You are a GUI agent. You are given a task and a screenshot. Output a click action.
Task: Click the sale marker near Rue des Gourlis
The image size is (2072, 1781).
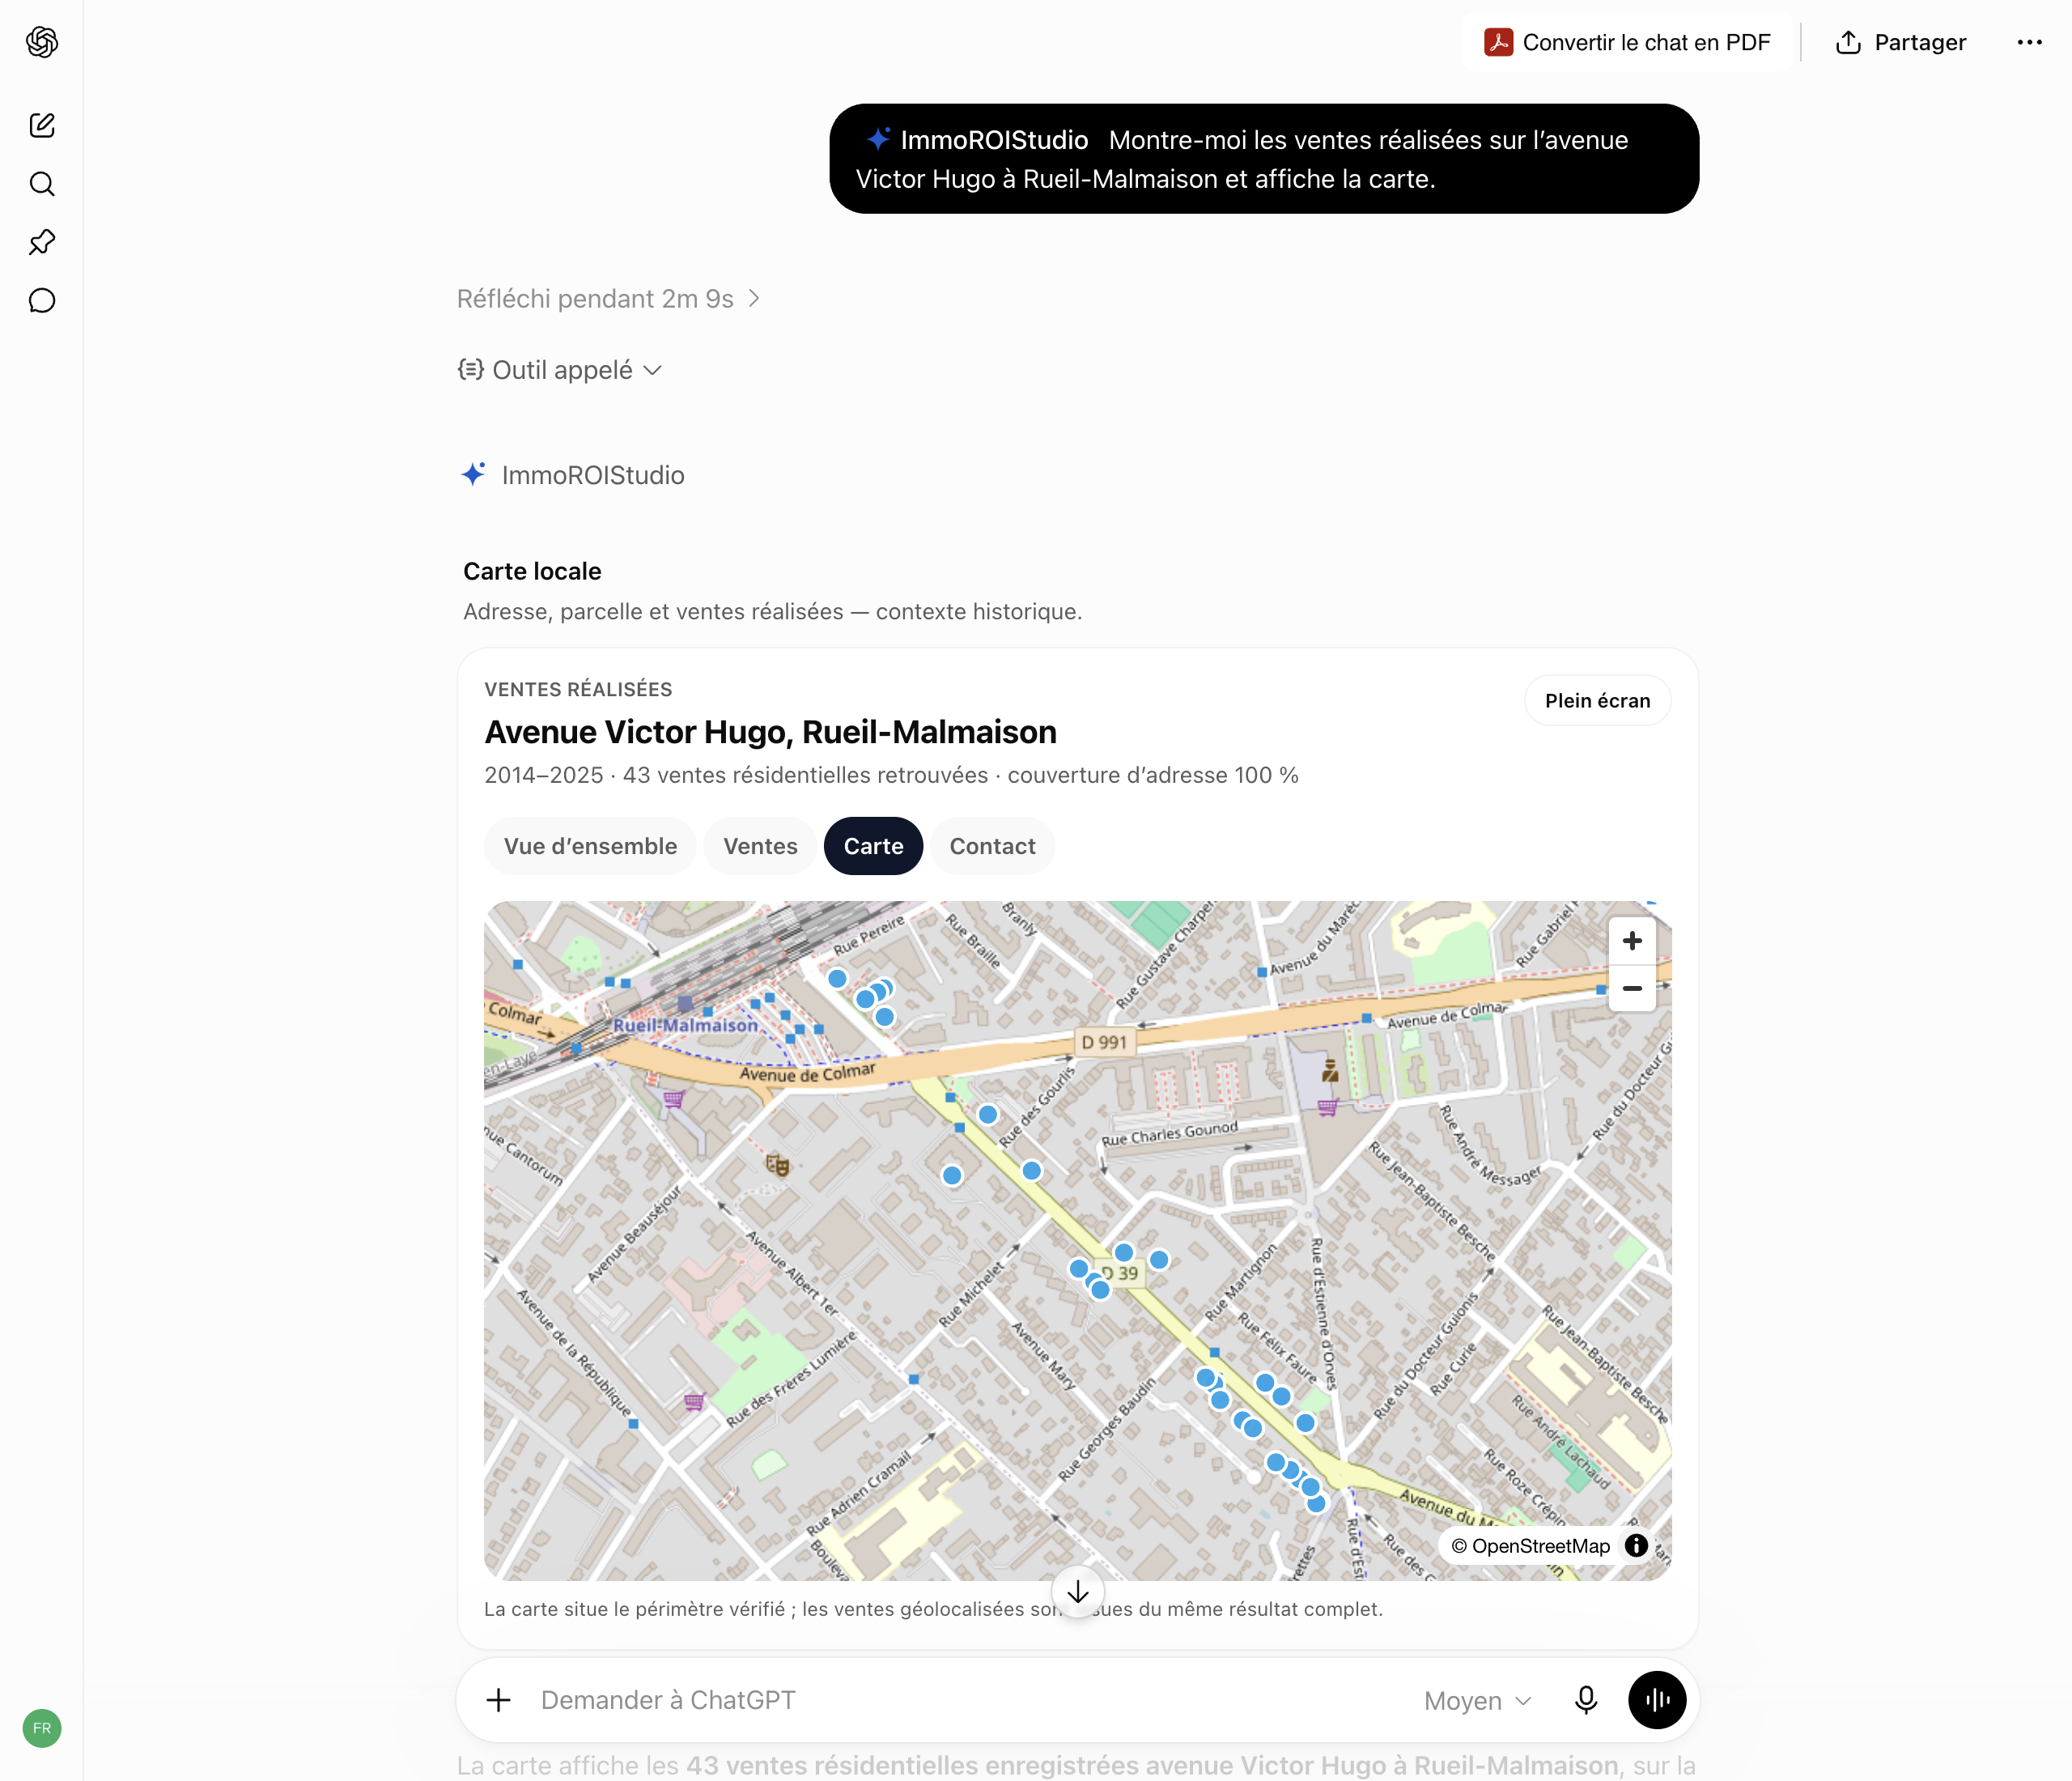pos(988,1114)
